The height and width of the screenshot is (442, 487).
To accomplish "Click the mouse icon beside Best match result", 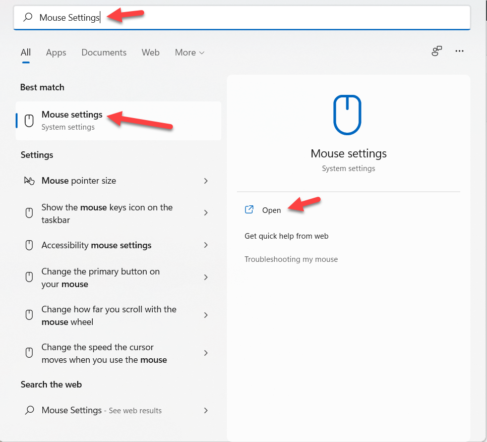I will [29, 120].
